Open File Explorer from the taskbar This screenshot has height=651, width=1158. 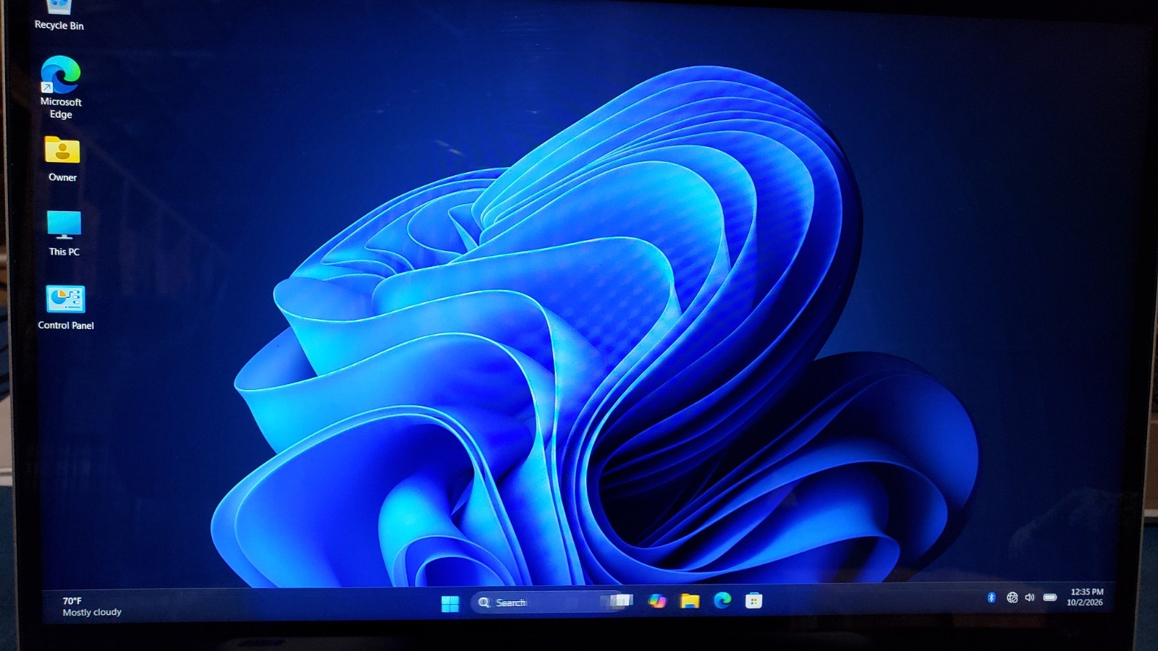click(x=690, y=600)
